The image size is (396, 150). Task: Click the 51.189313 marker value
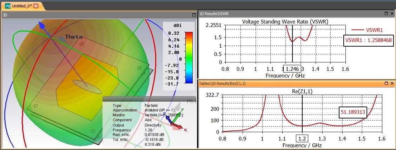353,112
